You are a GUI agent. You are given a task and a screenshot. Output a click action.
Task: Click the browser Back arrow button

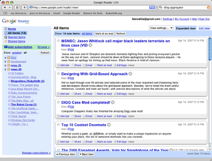(x=5, y=7)
